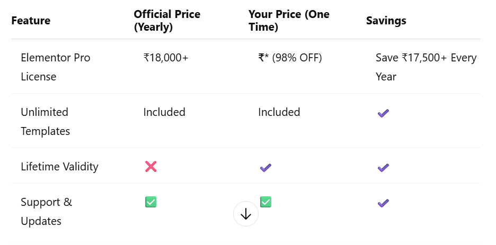Click Lifetime Validity checkmark under Savings column
Screen dimensions: 496x245
383,167
